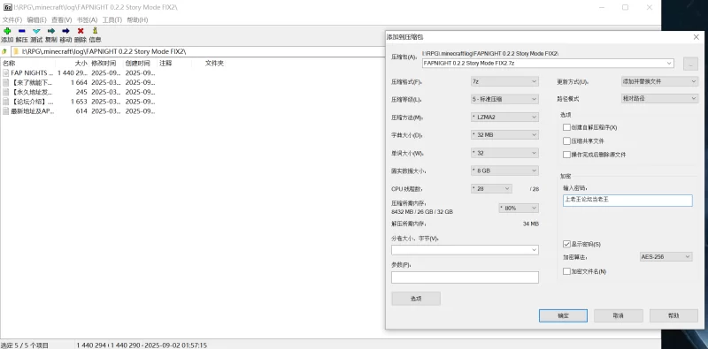
Task: Click file icon of 【来了就能下 row
Action: tap(5, 82)
